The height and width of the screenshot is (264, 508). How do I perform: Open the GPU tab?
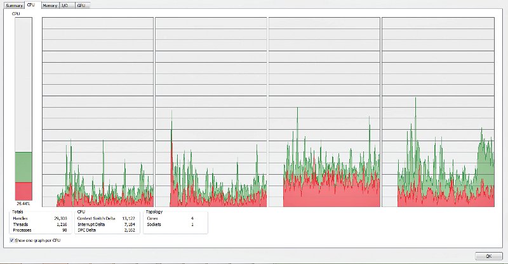tap(81, 5)
